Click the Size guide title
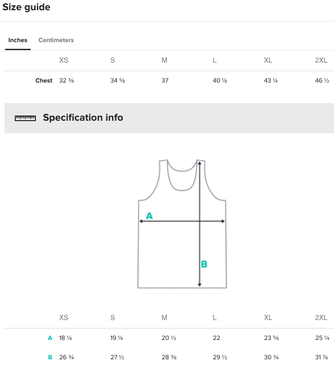334x365 pixels. pos(26,7)
